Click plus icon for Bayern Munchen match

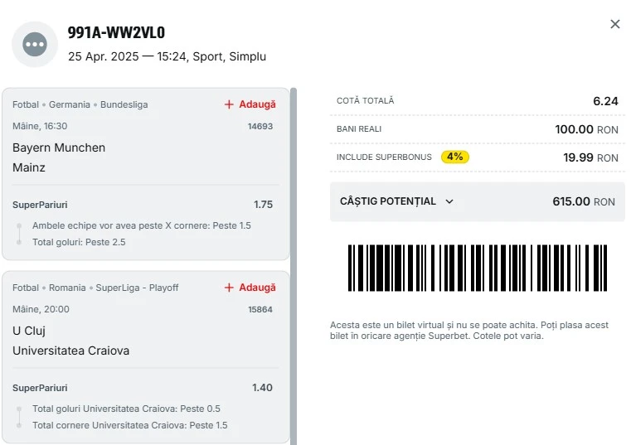click(x=229, y=104)
